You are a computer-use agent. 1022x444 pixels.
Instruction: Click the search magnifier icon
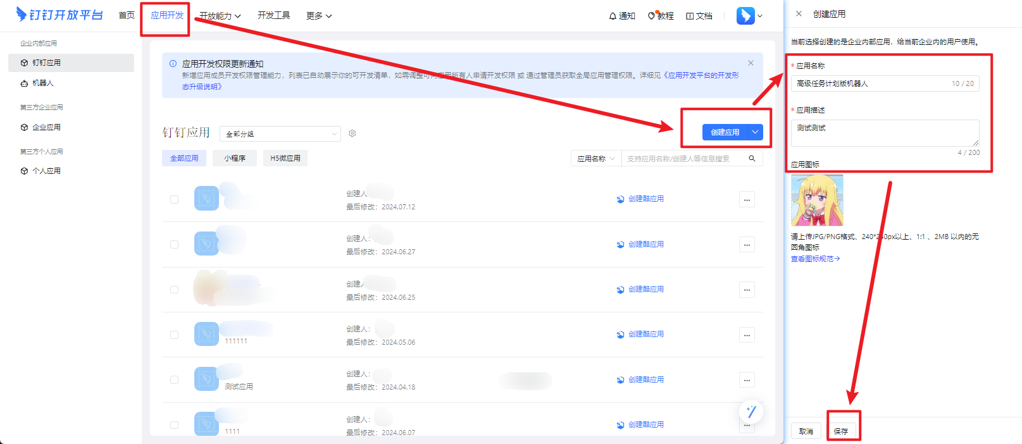point(752,159)
